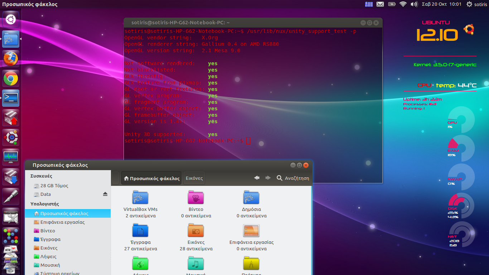
Task: Open the pink Βίντεο folder in main pane
Action: [x=196, y=197]
